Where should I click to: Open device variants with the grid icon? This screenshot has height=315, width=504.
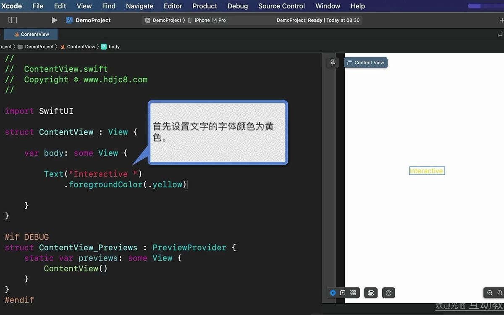[x=353, y=293]
